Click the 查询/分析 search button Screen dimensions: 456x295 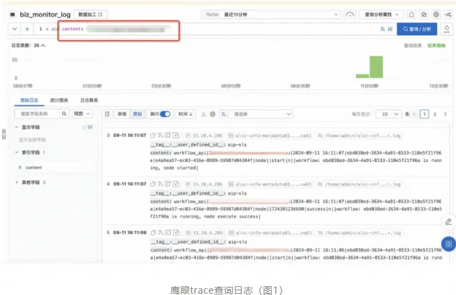(417, 29)
